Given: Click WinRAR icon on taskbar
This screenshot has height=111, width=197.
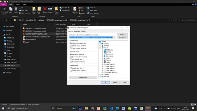Looking at the screenshot, I should (x=148, y=108).
